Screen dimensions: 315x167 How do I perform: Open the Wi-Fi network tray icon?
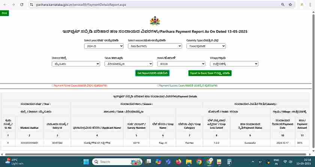[285, 162]
